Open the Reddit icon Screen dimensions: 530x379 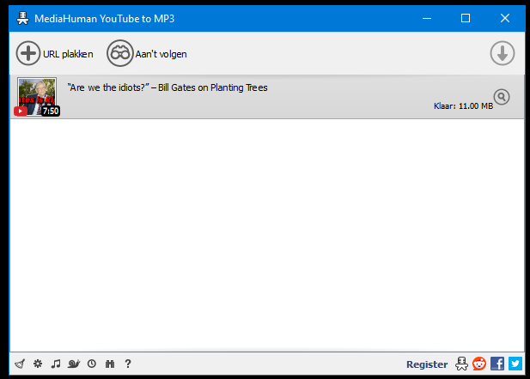(479, 364)
